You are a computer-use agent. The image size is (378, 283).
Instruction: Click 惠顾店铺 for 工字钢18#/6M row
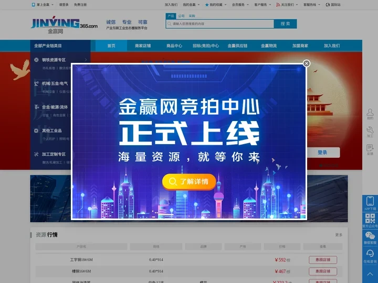click(x=323, y=259)
